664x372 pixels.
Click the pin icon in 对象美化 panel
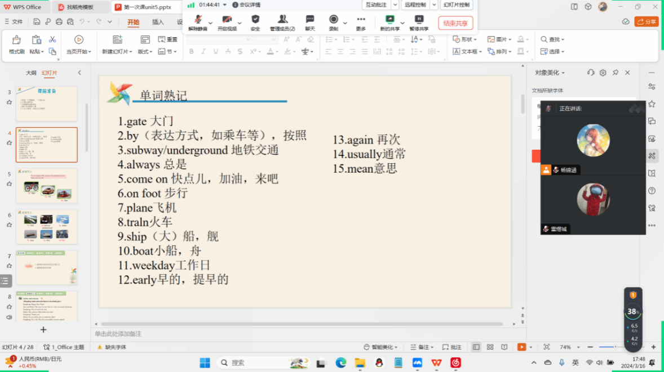tap(615, 73)
